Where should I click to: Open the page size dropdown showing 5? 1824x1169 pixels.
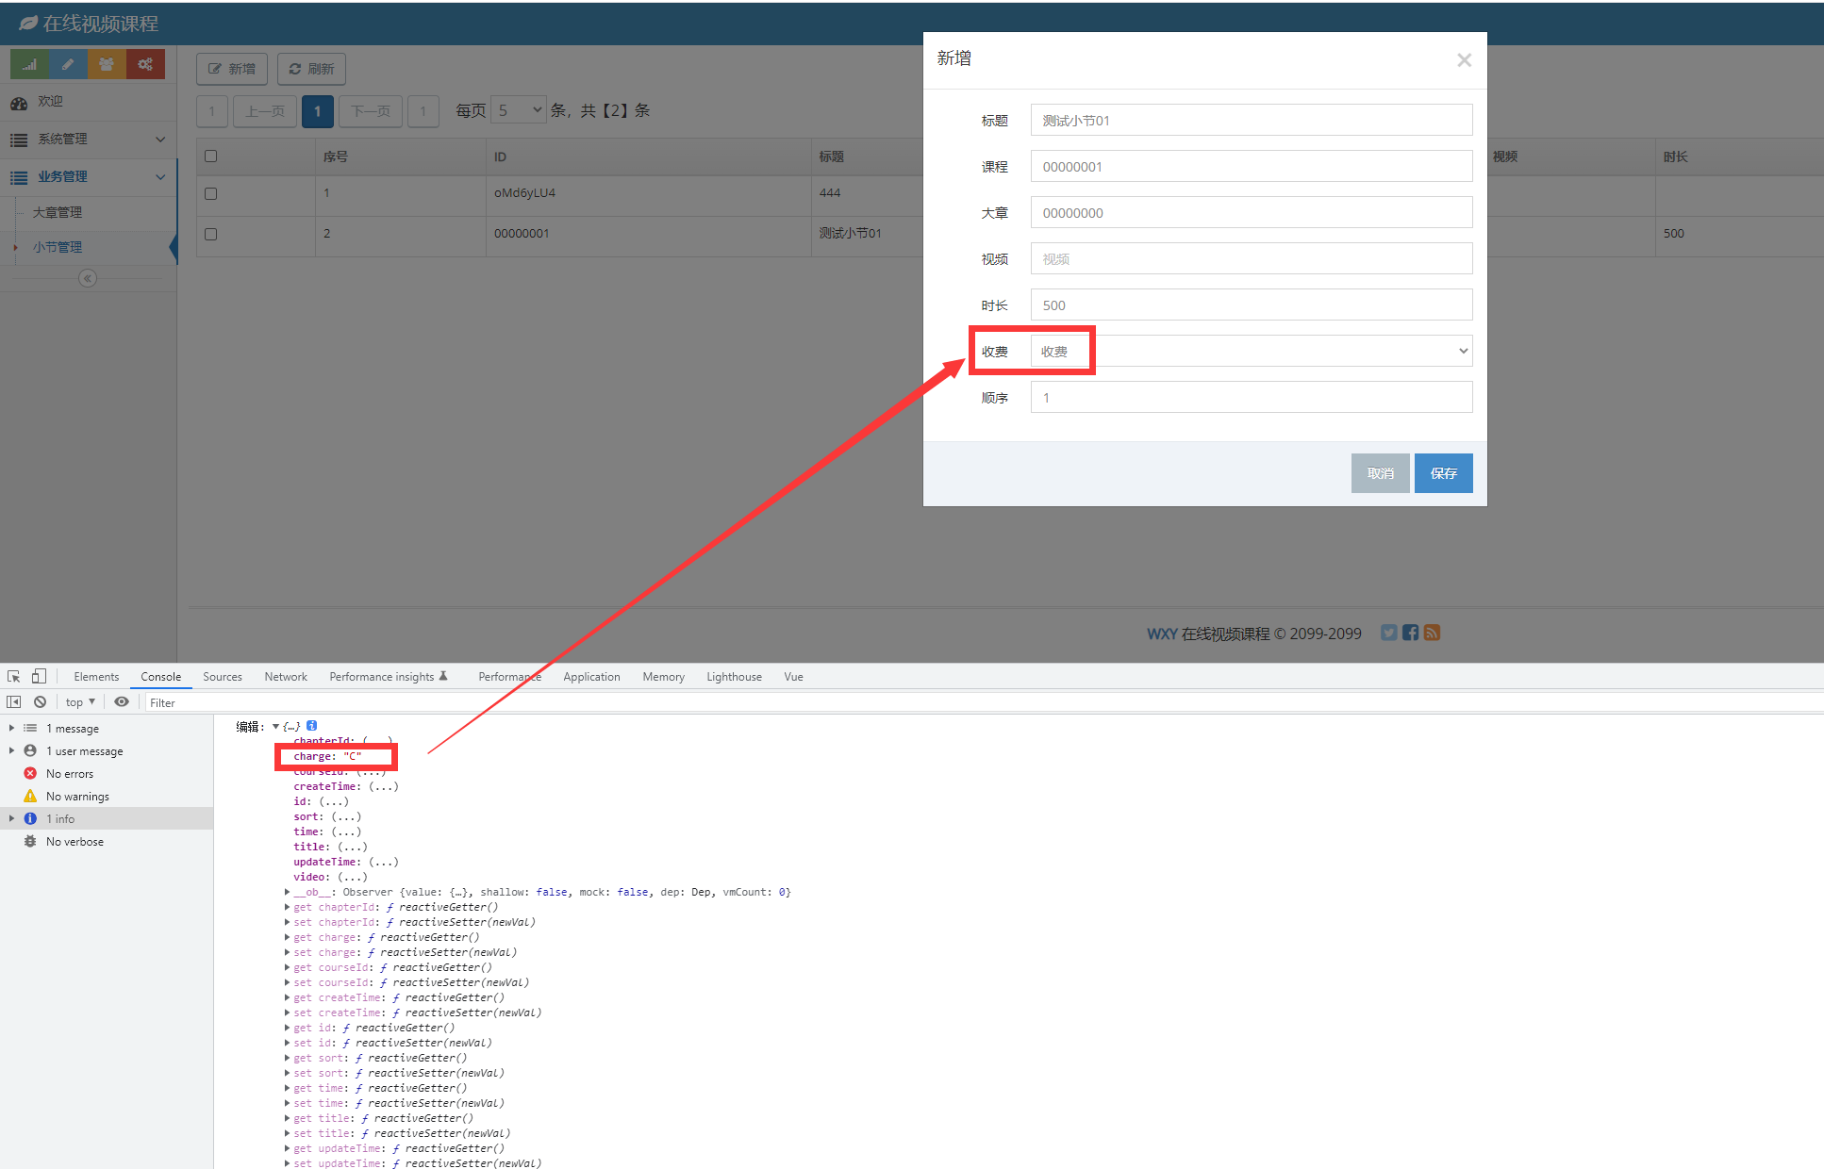(x=519, y=110)
